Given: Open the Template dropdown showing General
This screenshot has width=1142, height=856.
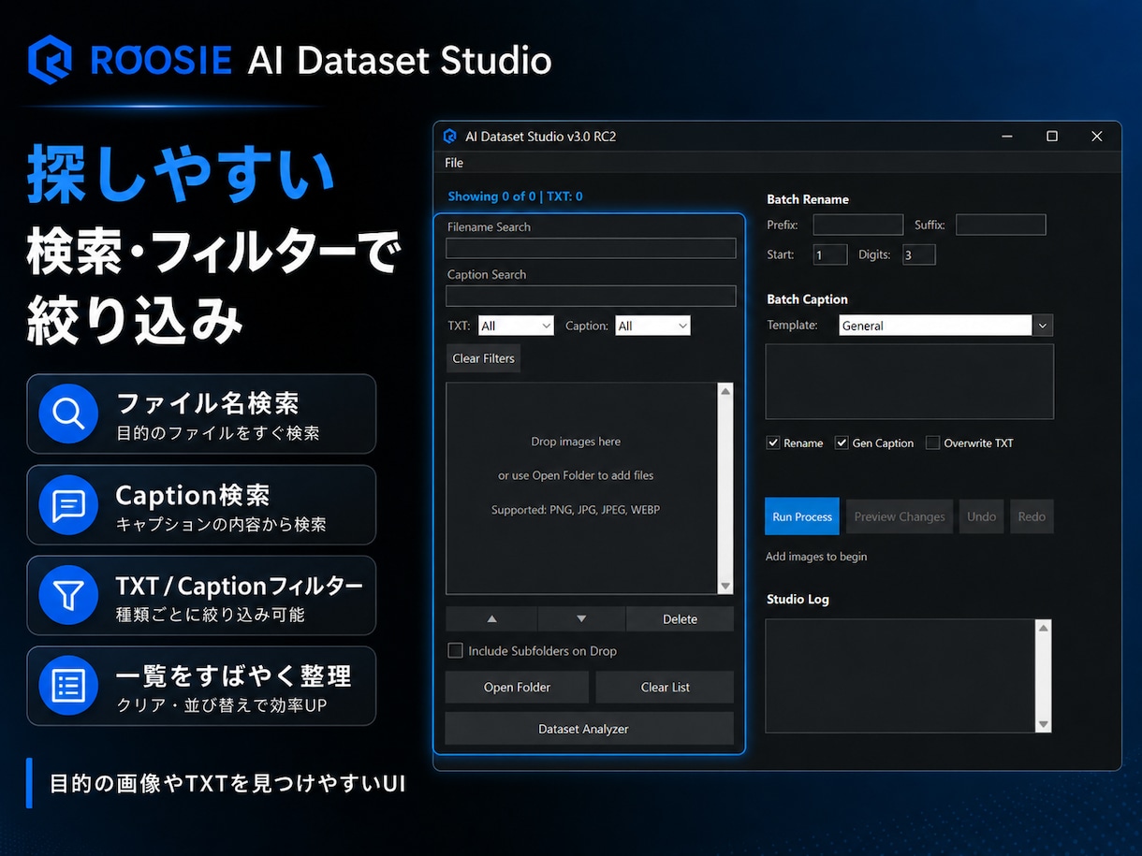Looking at the screenshot, I should tap(945, 326).
